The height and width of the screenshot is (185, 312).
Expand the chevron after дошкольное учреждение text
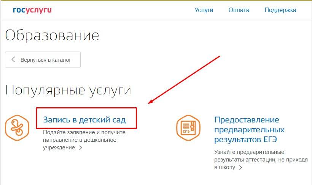click(x=80, y=148)
